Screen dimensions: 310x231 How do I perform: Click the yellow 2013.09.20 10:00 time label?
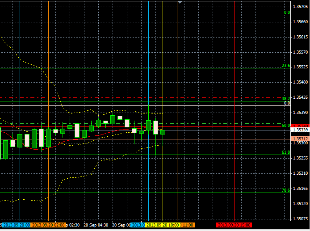(162, 225)
